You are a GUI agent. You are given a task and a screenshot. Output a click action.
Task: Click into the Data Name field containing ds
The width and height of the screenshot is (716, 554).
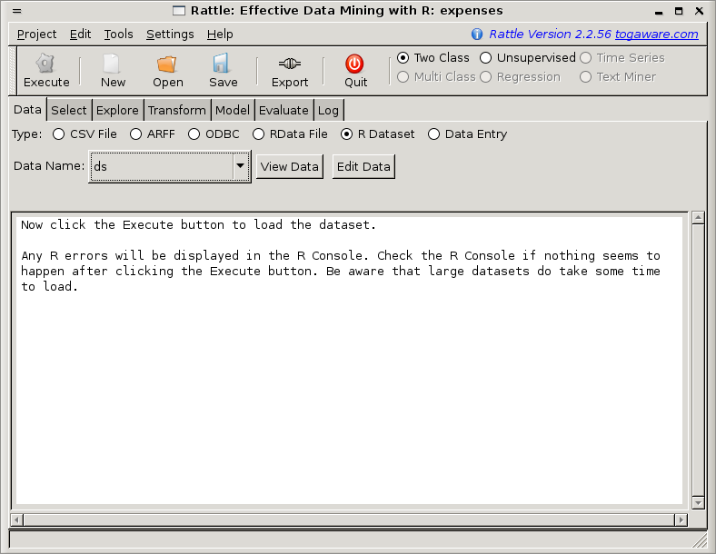pos(162,166)
